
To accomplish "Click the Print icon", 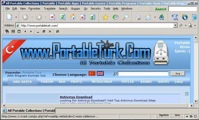I will (138, 17).
